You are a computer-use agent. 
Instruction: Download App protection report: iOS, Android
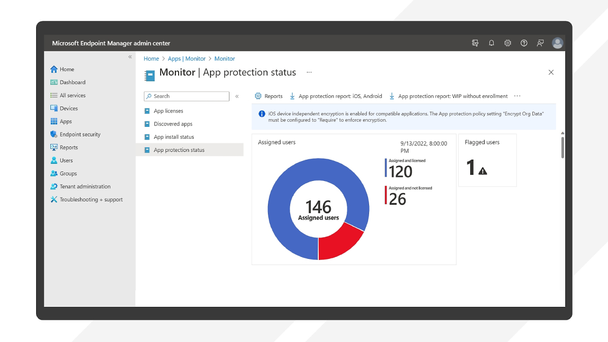[336, 96]
